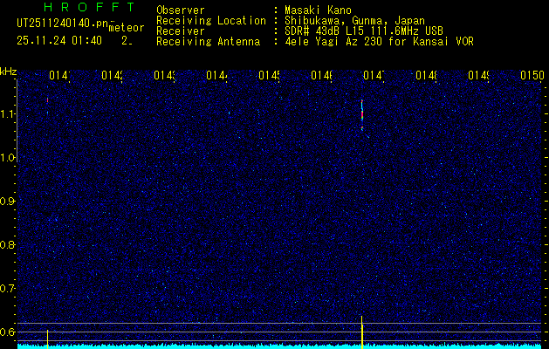549x349 pixels.
Task: Select the location Shibukawa, Gunma, Japan
Action: click(354, 21)
